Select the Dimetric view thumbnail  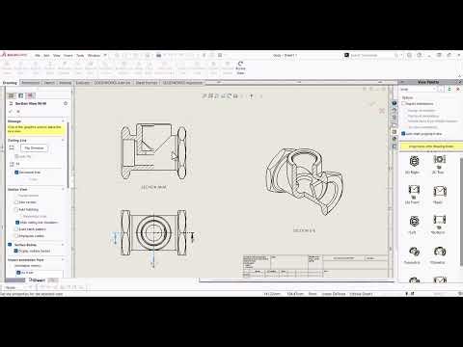pos(439,252)
